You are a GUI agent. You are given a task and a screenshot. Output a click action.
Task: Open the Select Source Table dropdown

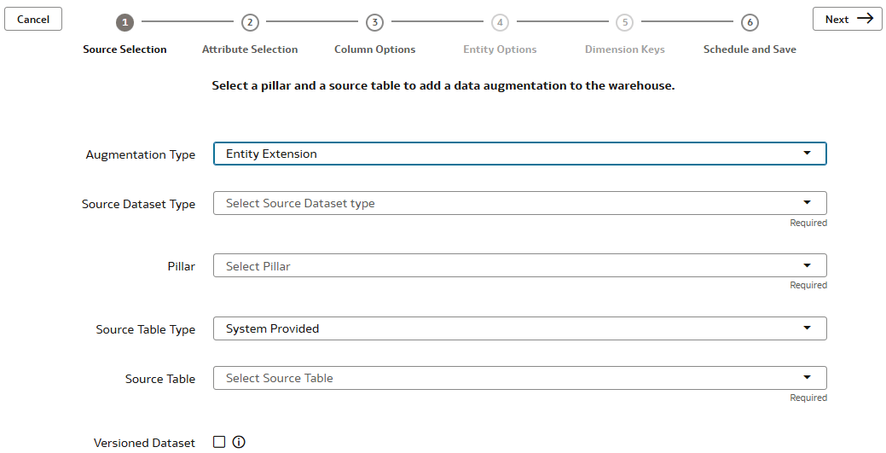click(518, 378)
